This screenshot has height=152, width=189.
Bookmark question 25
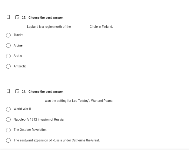(x=8, y=18)
